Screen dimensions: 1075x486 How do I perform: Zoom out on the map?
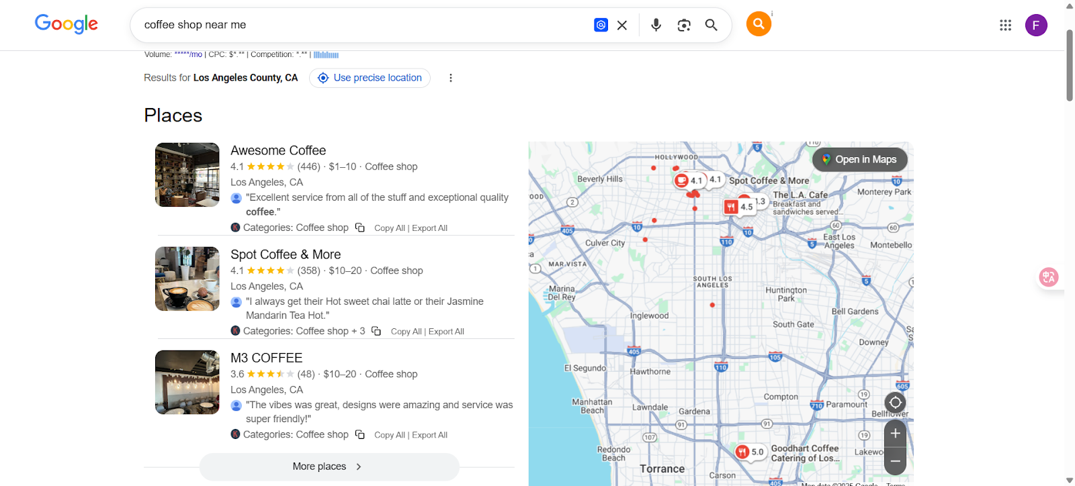[895, 461]
